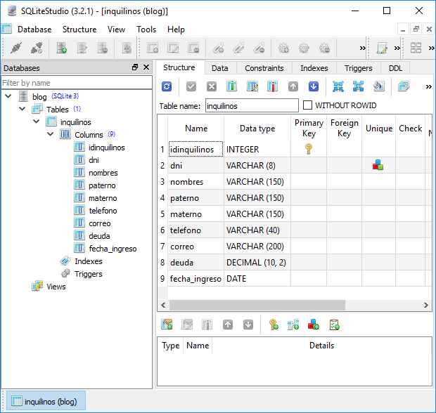
Task: Toggle the WITHOUT ROWID checkbox
Action: pyautogui.click(x=307, y=105)
